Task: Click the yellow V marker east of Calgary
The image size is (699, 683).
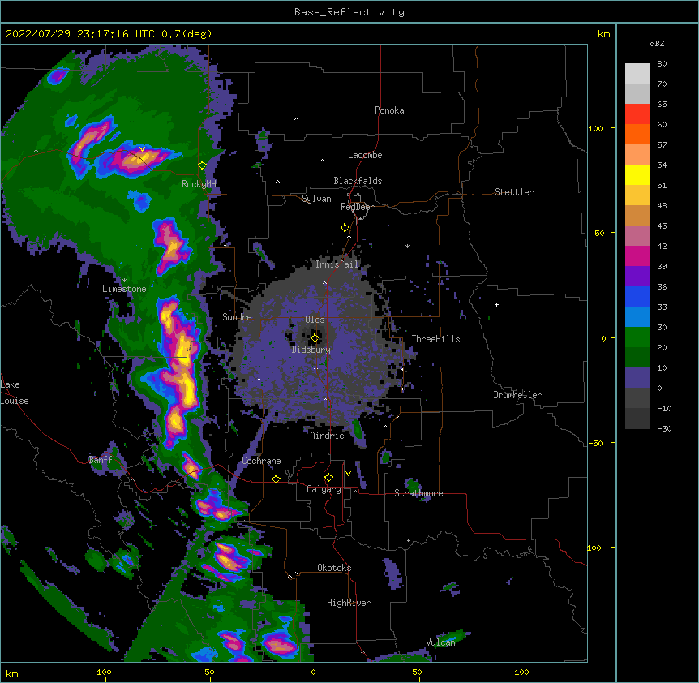Action: [348, 474]
